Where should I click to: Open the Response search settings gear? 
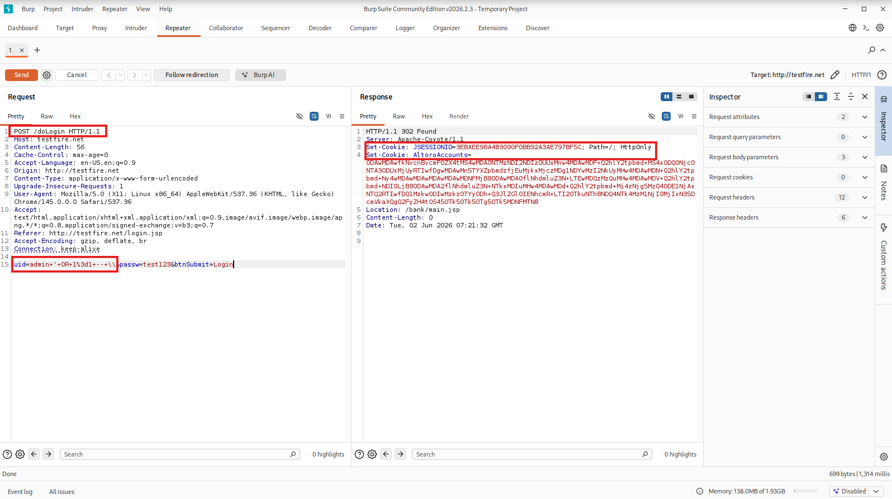click(372, 454)
